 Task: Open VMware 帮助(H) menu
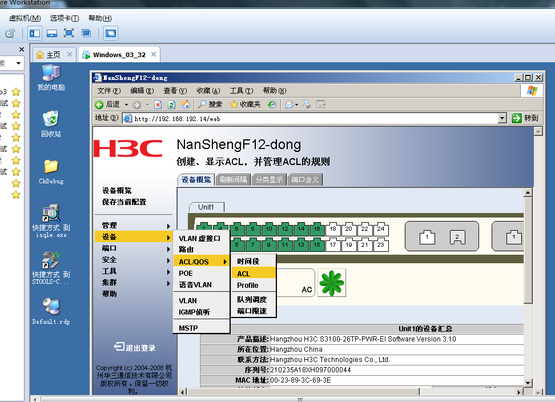(100, 18)
